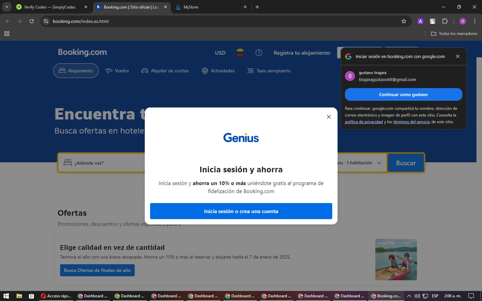Open the Windows notification center

(471, 296)
